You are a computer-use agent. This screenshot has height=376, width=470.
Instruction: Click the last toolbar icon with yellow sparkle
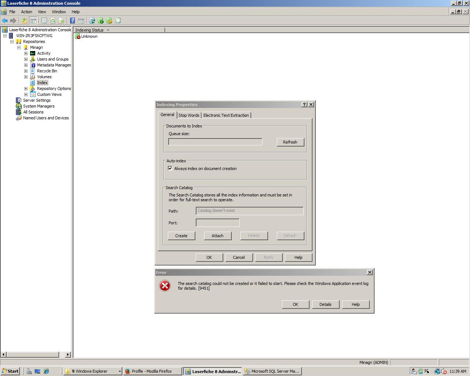(118, 21)
